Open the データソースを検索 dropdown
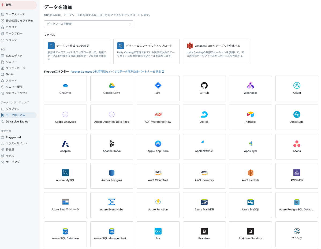The width and height of the screenshot is (321, 249). click(88, 24)
